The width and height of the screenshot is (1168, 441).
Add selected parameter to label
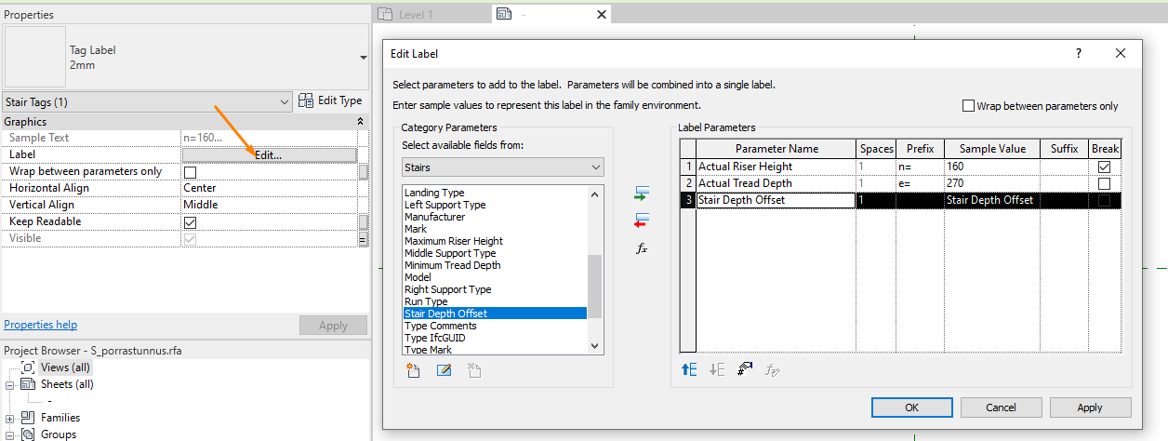pos(642,194)
